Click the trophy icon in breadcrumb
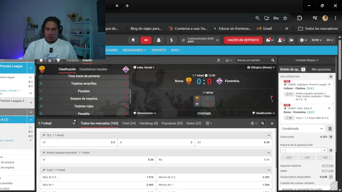 pos(58,60)
